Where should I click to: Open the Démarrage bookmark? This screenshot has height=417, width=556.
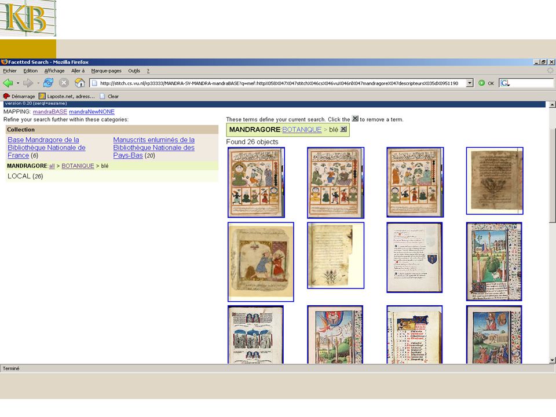pos(19,96)
